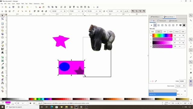
Task: Open the current layer dropdown in status bar
Action: (40, 103)
